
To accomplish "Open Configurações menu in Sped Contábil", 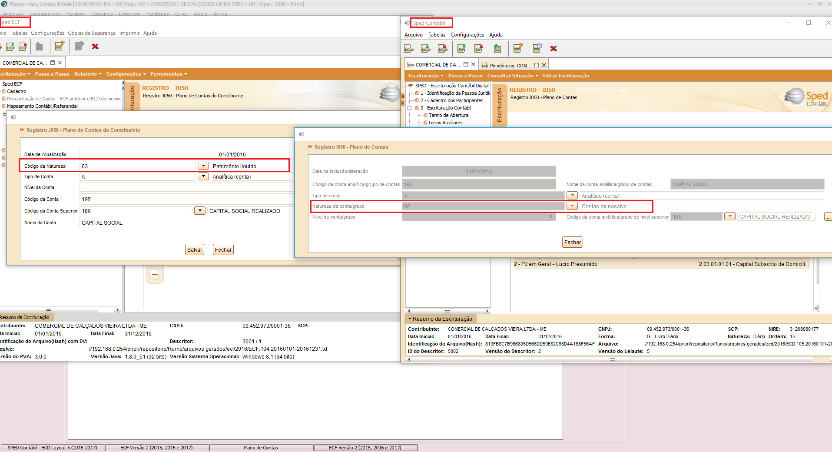I will [x=467, y=35].
